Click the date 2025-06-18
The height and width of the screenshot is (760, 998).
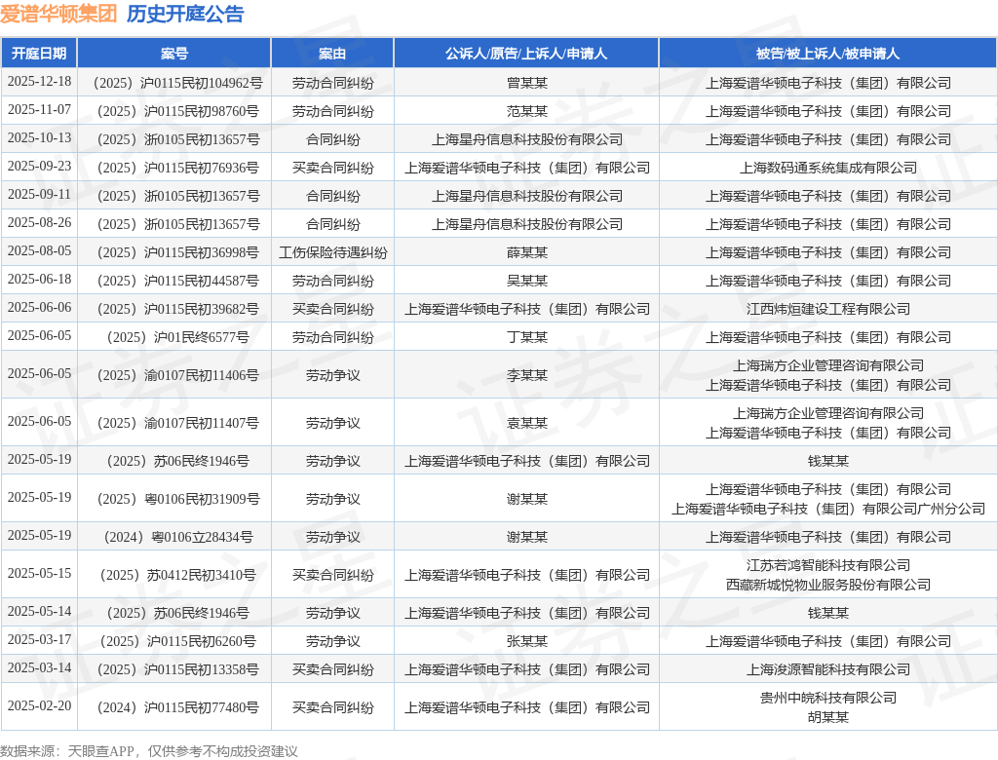39,279
